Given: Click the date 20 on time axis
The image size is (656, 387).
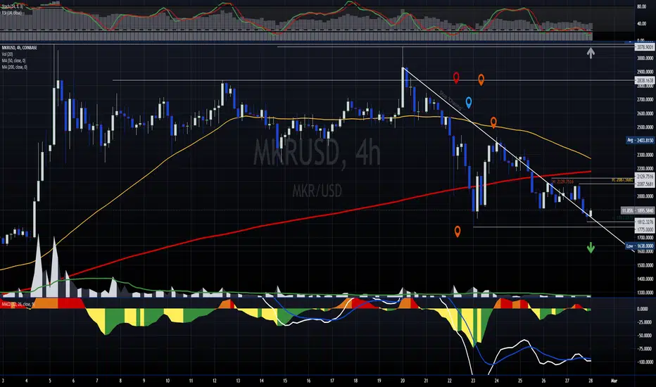Looking at the screenshot, I should [403, 381].
